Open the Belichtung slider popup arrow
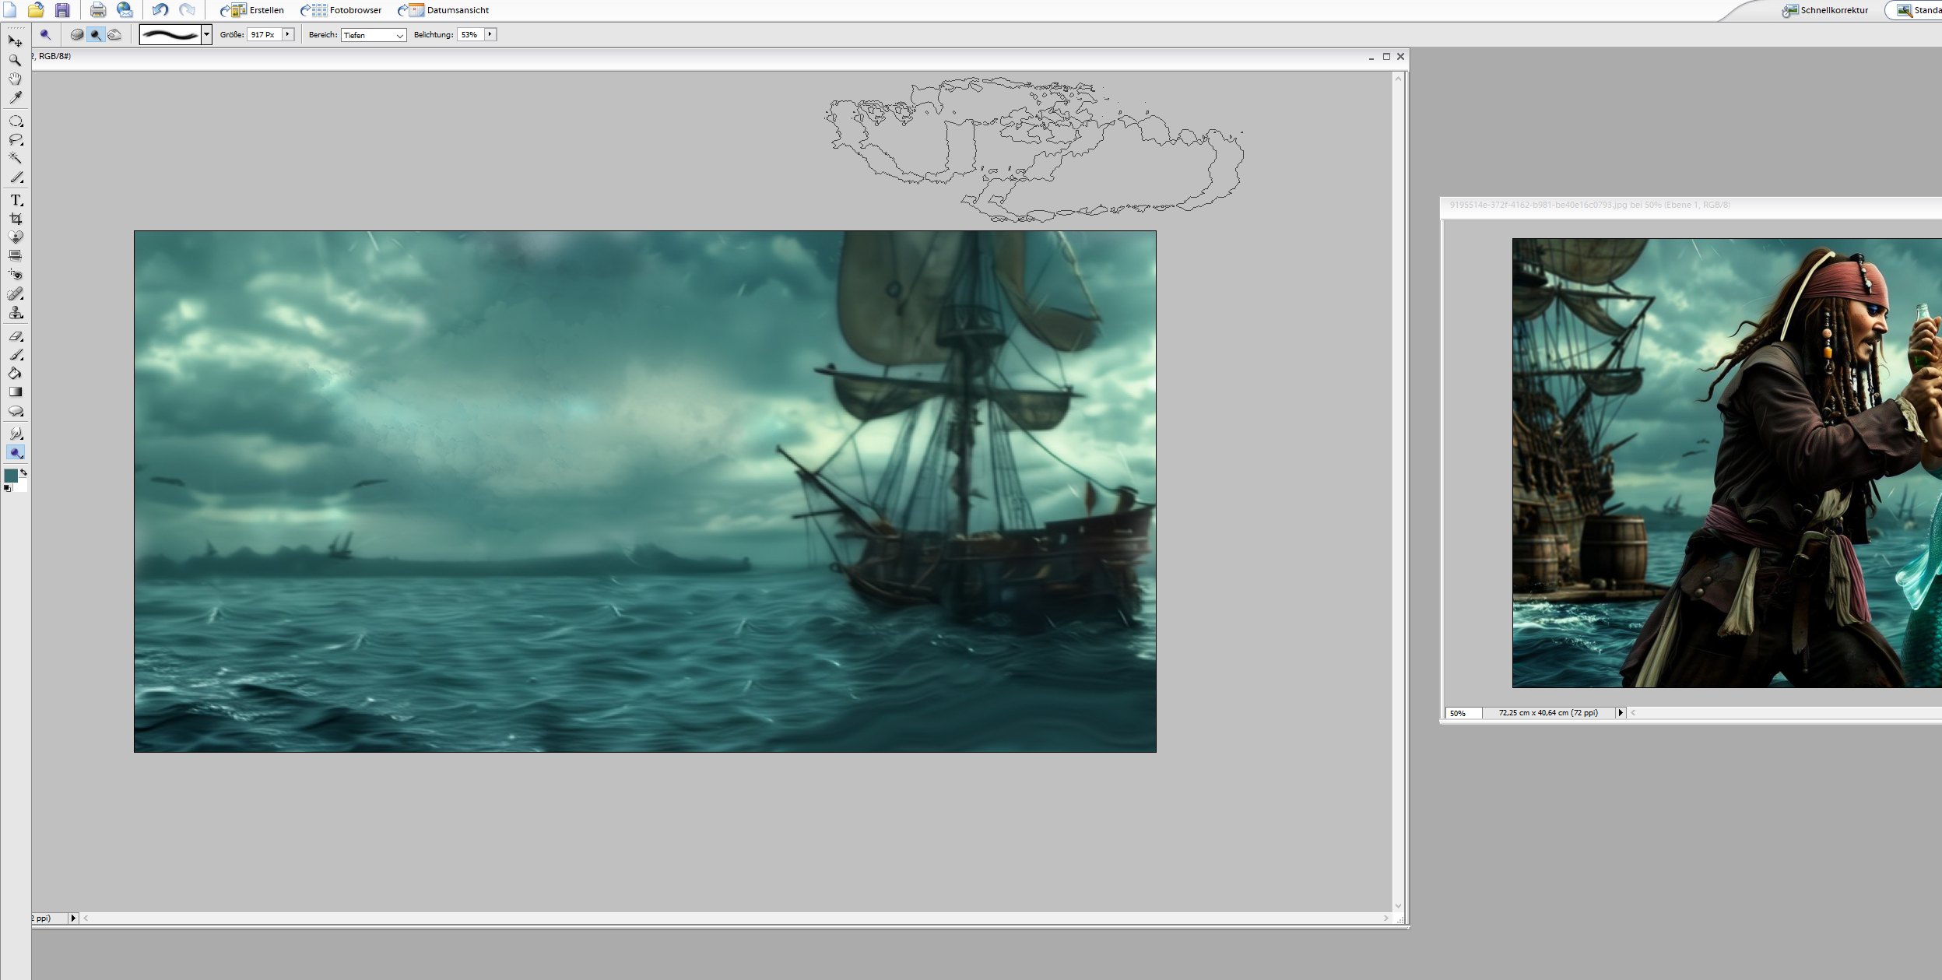Screen dimensions: 1942x980 [490, 34]
